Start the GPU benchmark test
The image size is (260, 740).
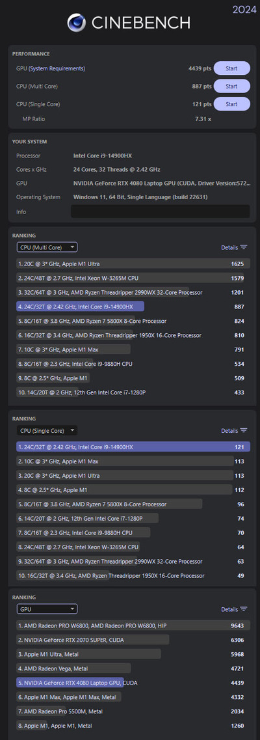pos(232,68)
